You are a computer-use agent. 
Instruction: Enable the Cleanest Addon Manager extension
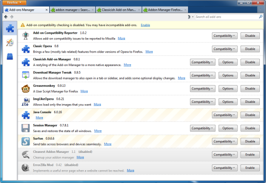tap(250, 155)
